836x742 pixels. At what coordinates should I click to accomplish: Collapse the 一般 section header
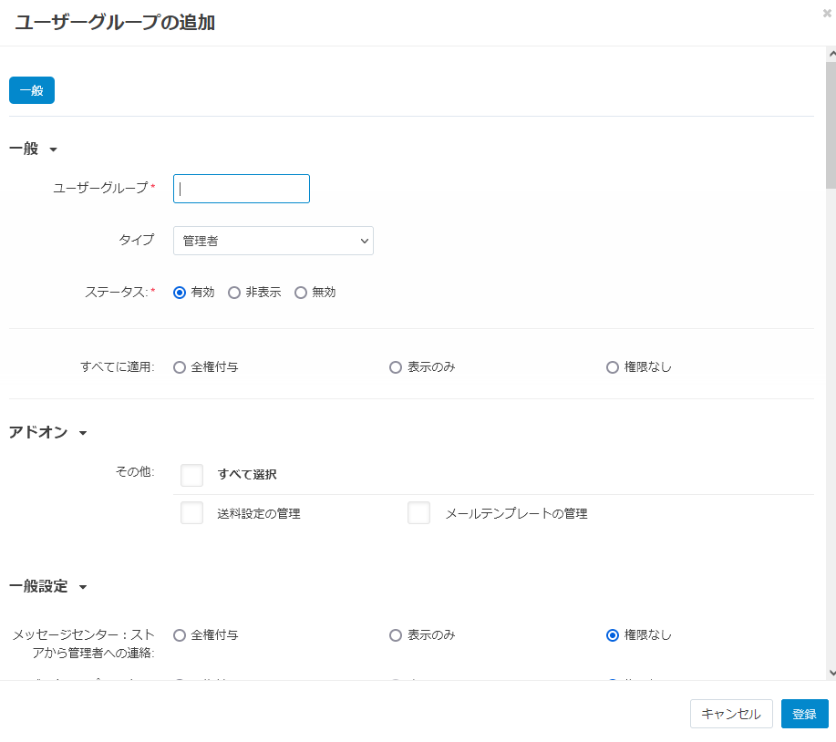coord(34,149)
